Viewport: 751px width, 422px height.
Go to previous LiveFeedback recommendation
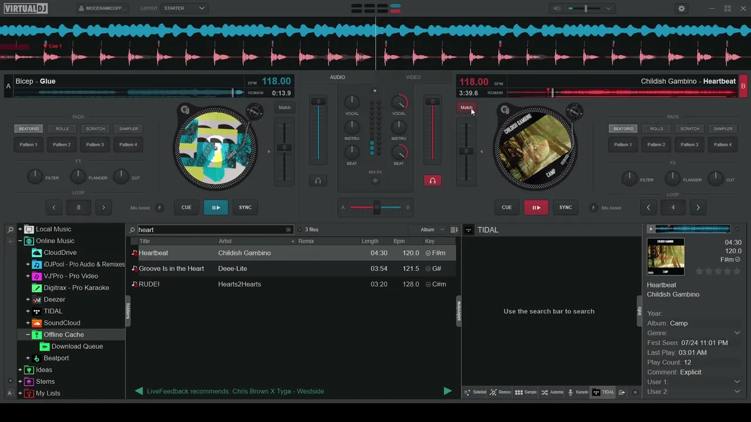tap(139, 391)
